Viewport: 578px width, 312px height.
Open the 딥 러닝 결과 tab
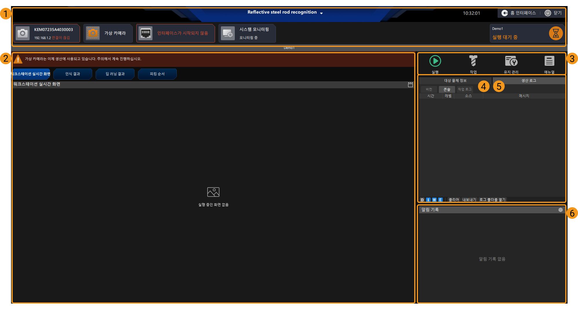click(115, 74)
